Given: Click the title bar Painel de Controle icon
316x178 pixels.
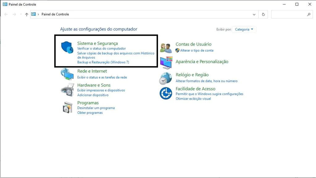Looking at the screenshot, I should click(x=5, y=4).
